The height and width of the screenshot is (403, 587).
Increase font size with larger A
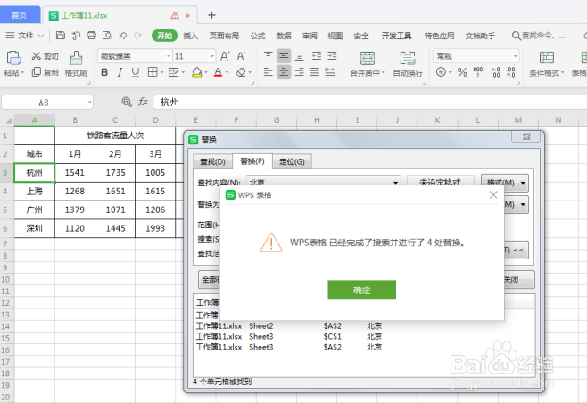tap(225, 56)
